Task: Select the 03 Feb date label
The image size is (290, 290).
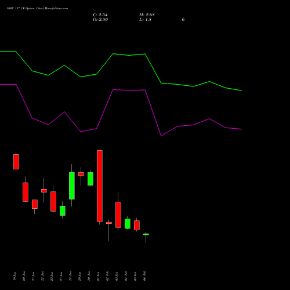Action: 117,276
